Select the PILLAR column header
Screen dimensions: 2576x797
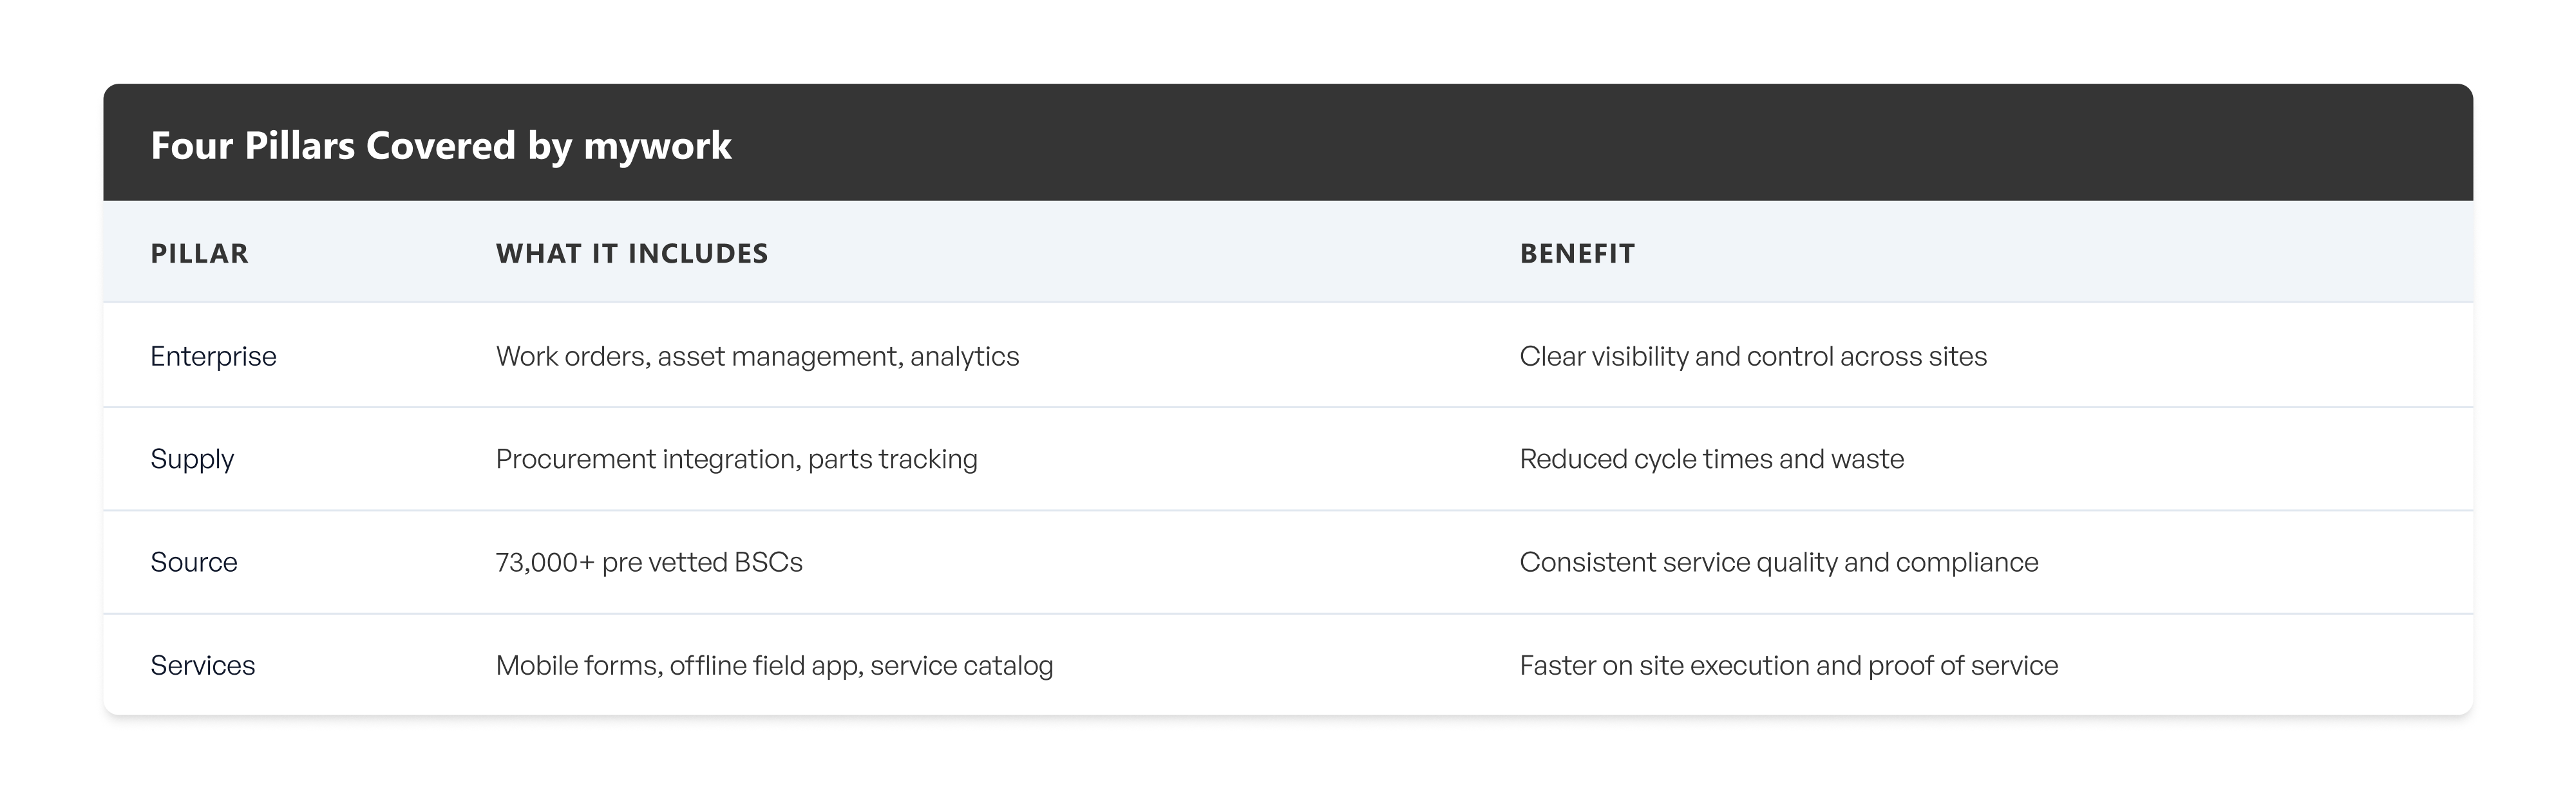pyautogui.click(x=199, y=253)
